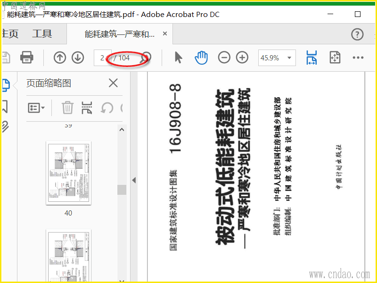Minimize the Acrobat window
The image size is (377, 283).
coord(330,14)
